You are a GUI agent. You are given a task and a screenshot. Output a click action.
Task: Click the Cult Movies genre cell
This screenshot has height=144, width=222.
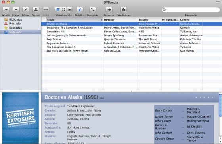click(187, 50)
